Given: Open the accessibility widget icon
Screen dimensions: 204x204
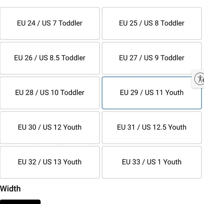Looking at the screenshot, I should point(199,79).
